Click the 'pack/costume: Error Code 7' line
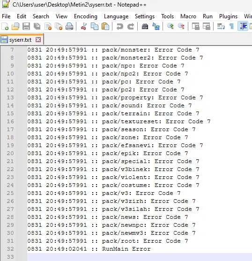Screen dimensions: 252x261 click(x=113, y=185)
